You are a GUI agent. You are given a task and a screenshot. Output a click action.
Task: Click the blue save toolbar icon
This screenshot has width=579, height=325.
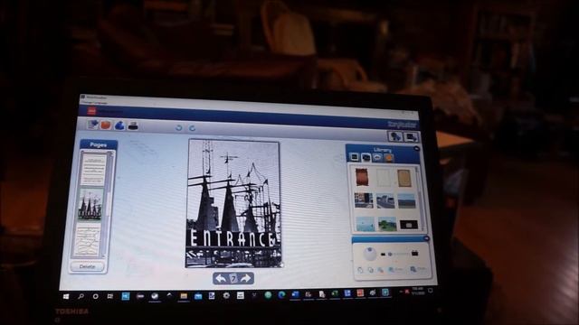tap(119, 125)
